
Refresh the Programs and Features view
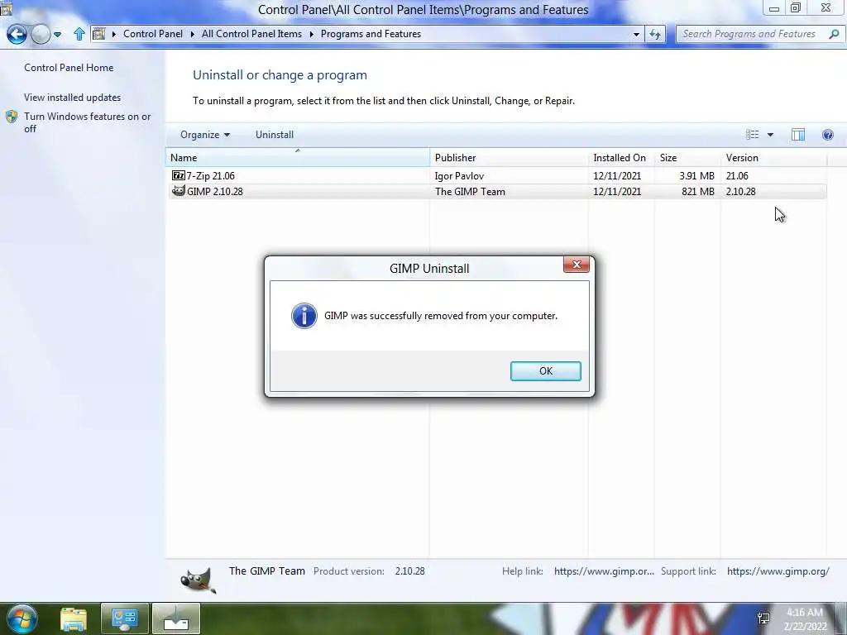pos(655,35)
